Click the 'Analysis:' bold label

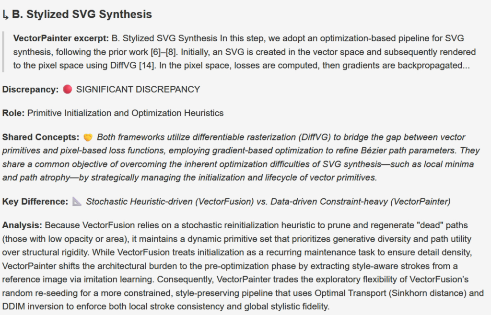pyautogui.click(x=22, y=225)
